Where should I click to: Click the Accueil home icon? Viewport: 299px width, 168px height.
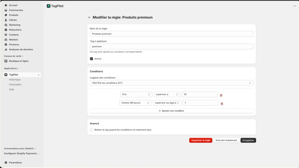pyautogui.click(x=6, y=5)
